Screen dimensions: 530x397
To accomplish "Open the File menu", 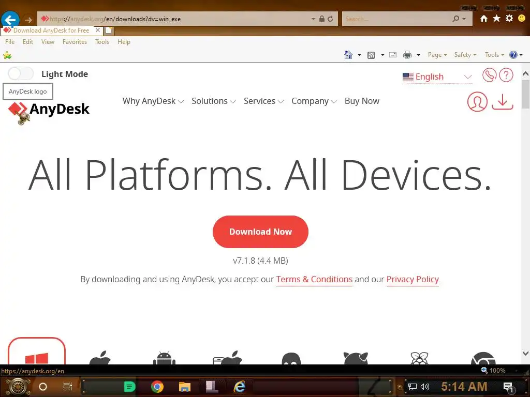I will coord(10,42).
